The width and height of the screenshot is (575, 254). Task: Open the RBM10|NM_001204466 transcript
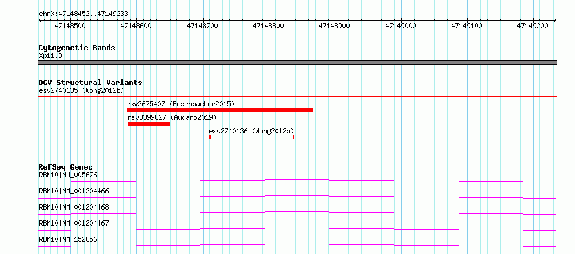point(74,191)
